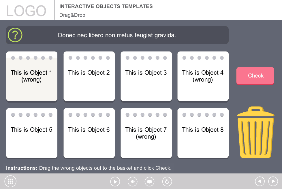Screen dimensions: 282x189
Task: Click the Donec nec libero question banner
Action: coord(117,35)
